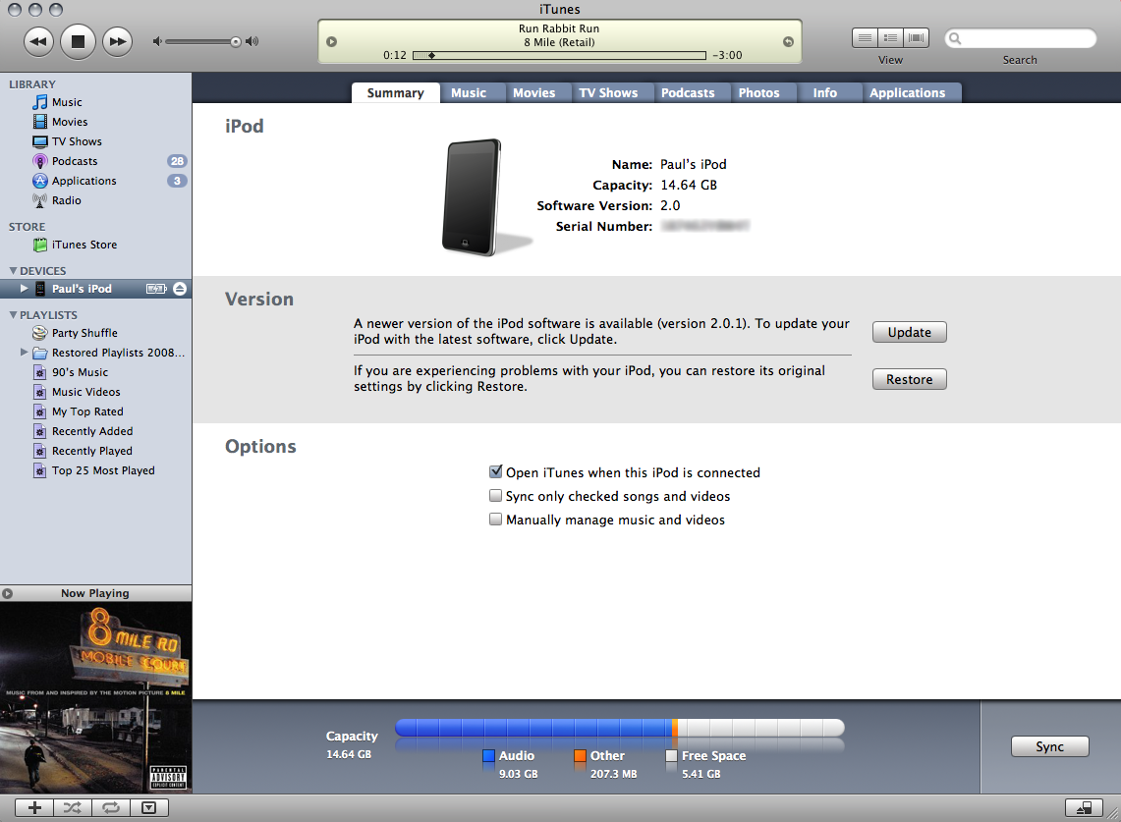Click the 8 Mile album artwork
This screenshot has height=822, width=1121.
click(x=96, y=697)
